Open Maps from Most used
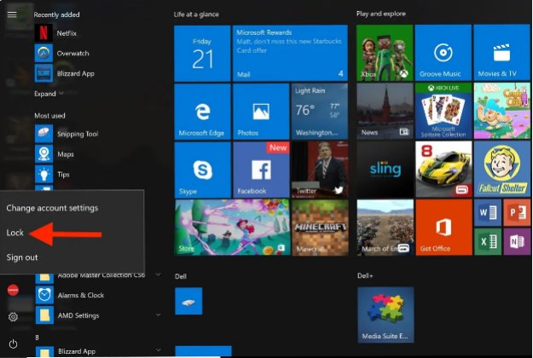 pyautogui.click(x=55, y=154)
